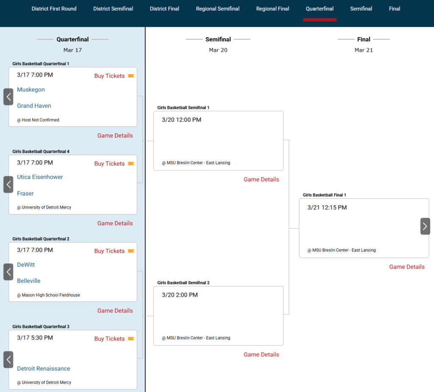The height and width of the screenshot is (392, 434).
Task: Click ticket icon in Quarterfinal 3 card
Action: point(131,339)
